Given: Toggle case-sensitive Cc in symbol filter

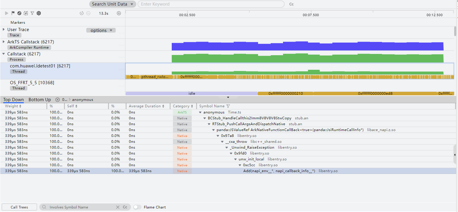Looking at the screenshot, I should pyautogui.click(x=125, y=207).
